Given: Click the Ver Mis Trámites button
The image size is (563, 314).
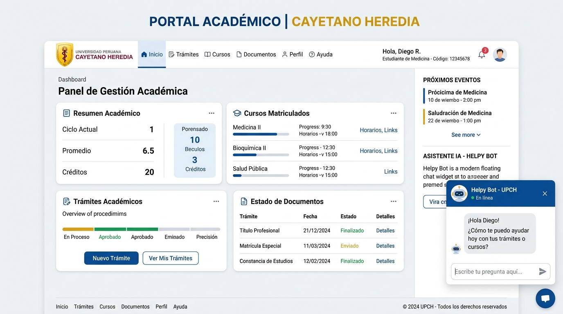Looking at the screenshot, I should (171, 258).
